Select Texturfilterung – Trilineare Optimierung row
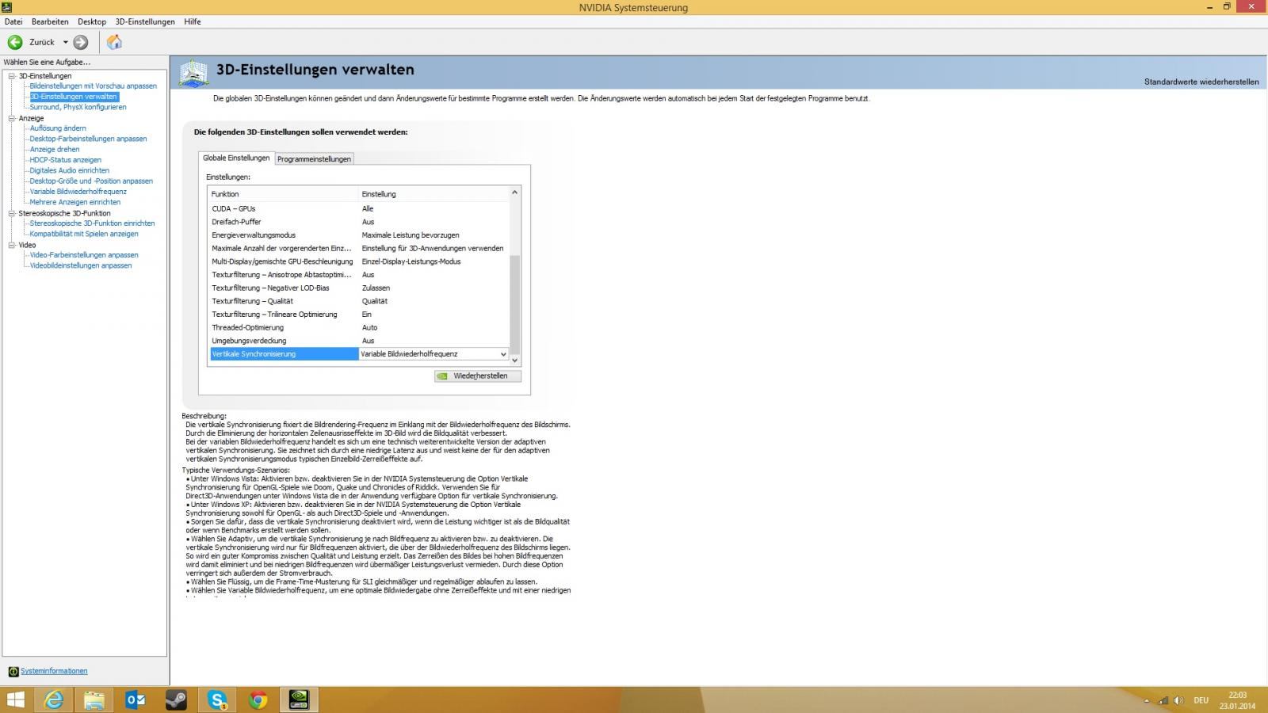Viewport: 1268px width, 713px height. point(359,315)
